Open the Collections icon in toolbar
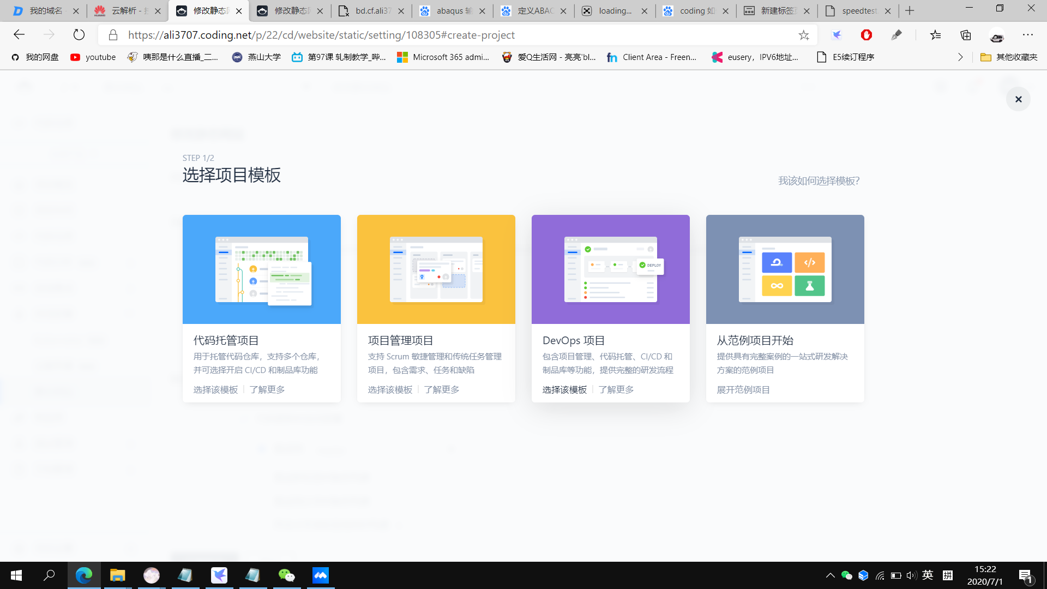 coord(966,35)
